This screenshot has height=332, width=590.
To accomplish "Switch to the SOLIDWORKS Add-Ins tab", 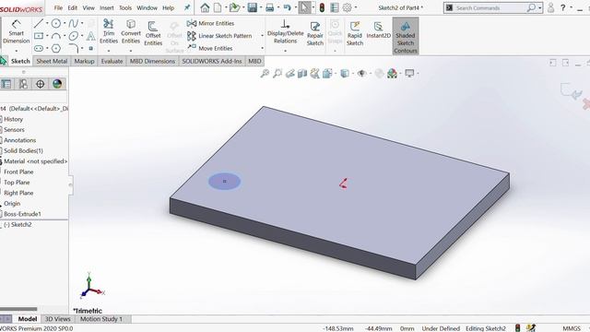I will coord(212,61).
